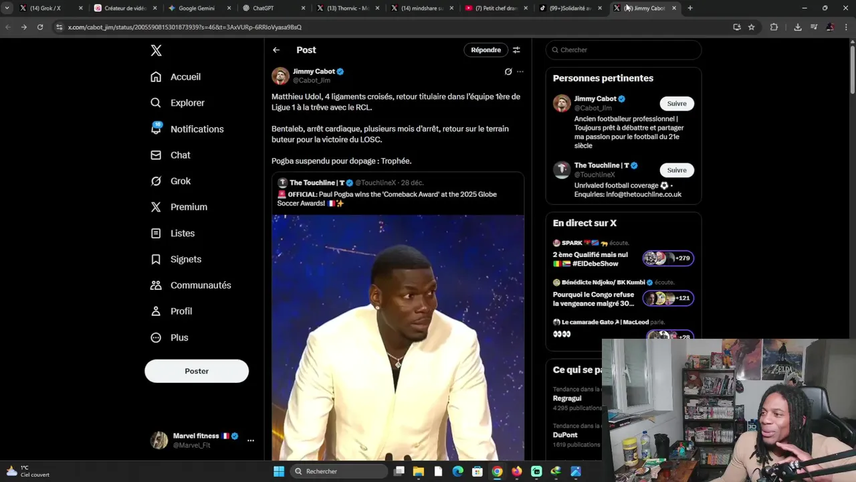Bookmark this page with star icon
The image size is (856, 482).
[752, 27]
